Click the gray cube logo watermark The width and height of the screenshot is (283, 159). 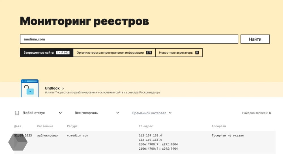click(18, 142)
